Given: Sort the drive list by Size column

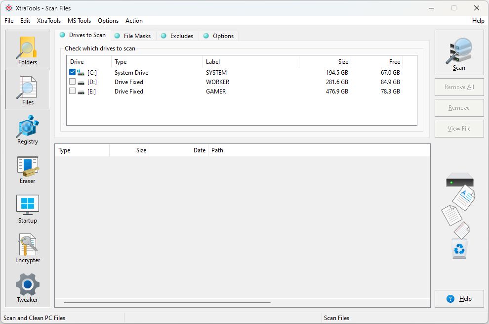Looking at the screenshot, I should (x=325, y=62).
